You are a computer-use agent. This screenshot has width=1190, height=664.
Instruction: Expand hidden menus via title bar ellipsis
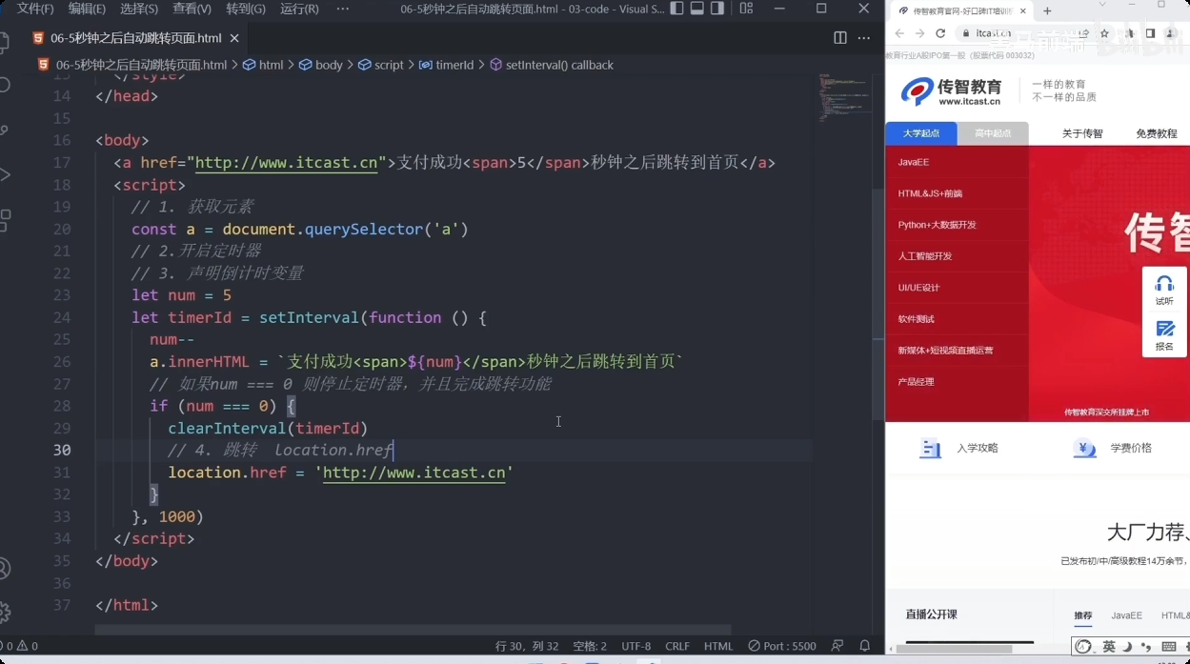coord(343,9)
